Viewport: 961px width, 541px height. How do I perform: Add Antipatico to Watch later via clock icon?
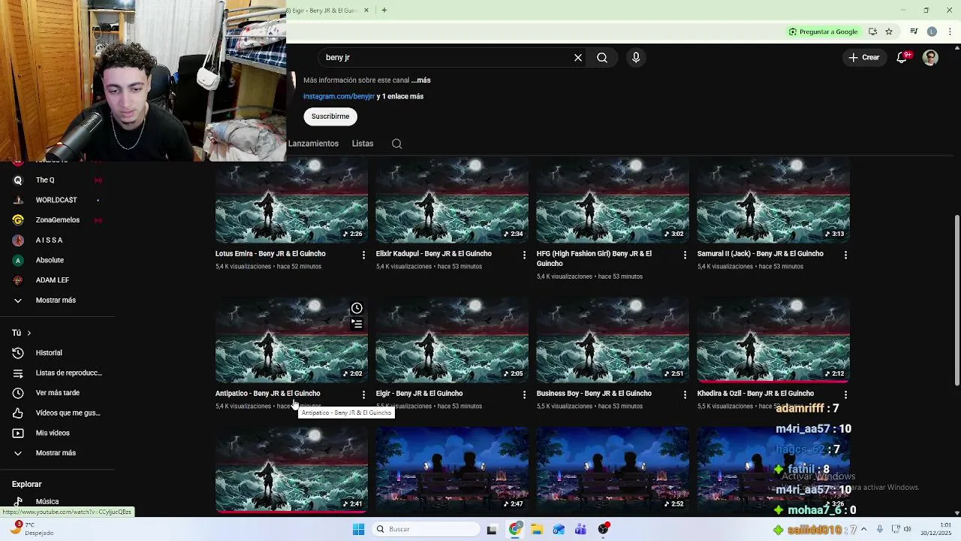357,308
